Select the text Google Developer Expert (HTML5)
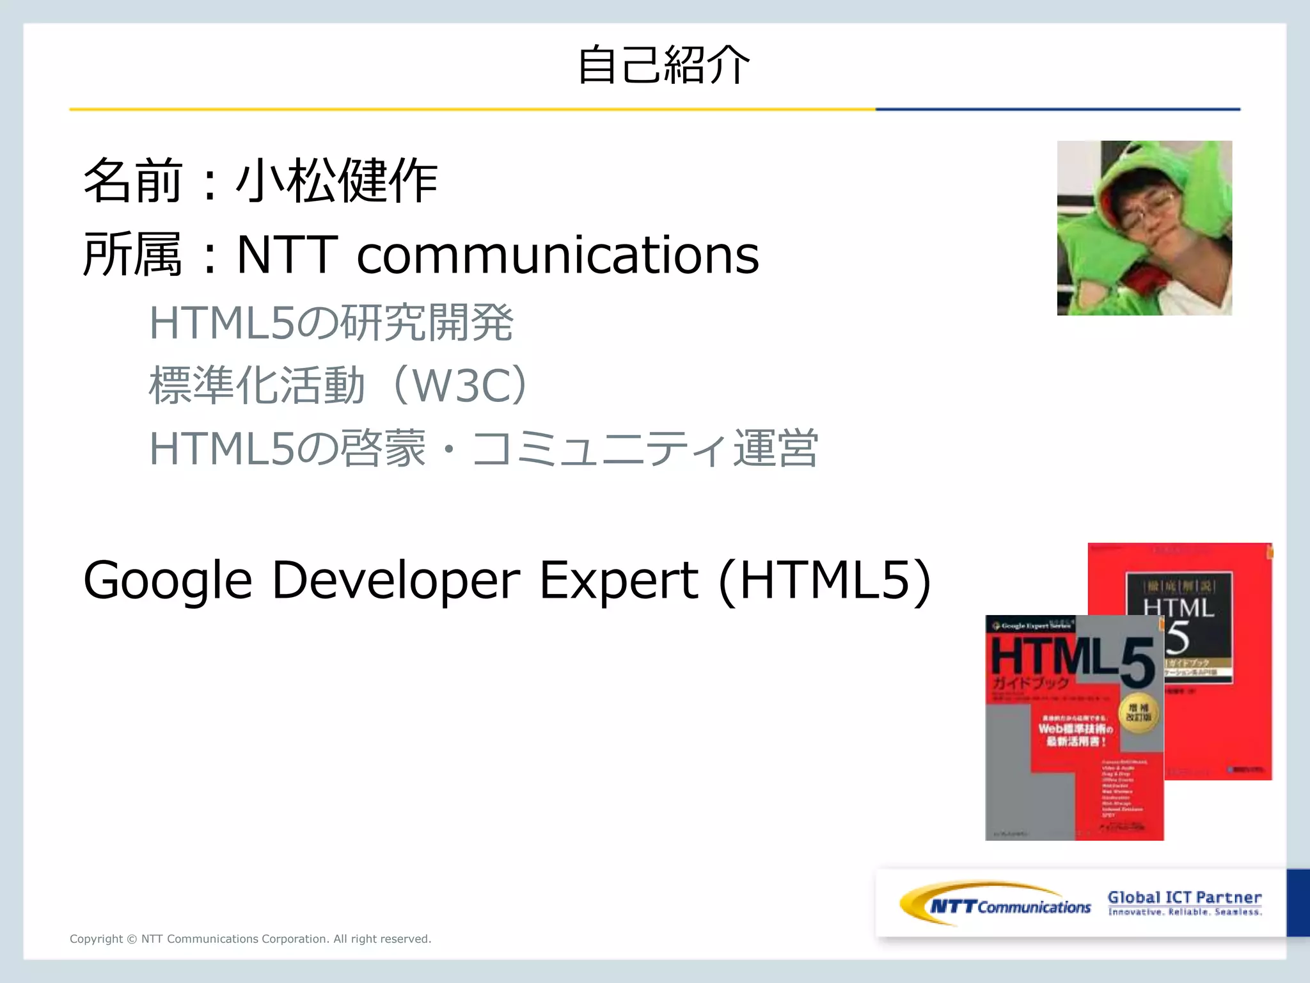Screen dimensions: 1310x983 pos(507,580)
